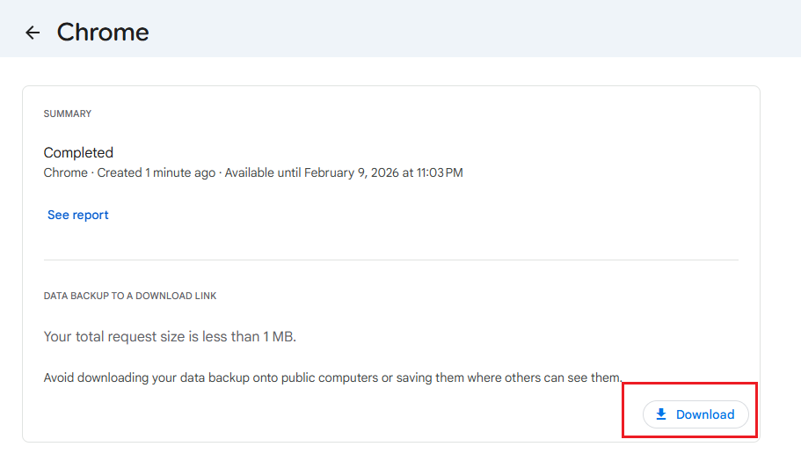
Task: Click blank card space left of Download button
Action: coord(352,414)
